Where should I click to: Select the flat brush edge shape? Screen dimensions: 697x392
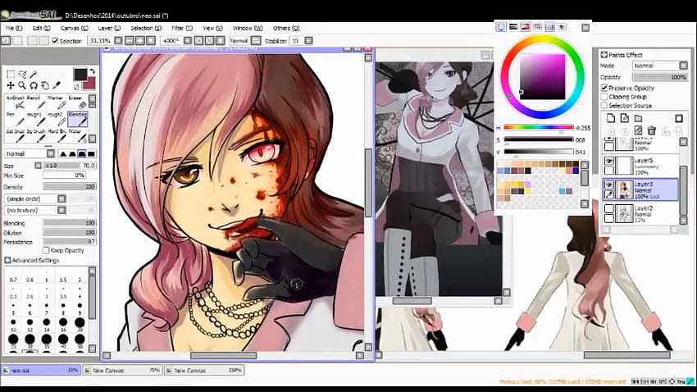point(91,154)
